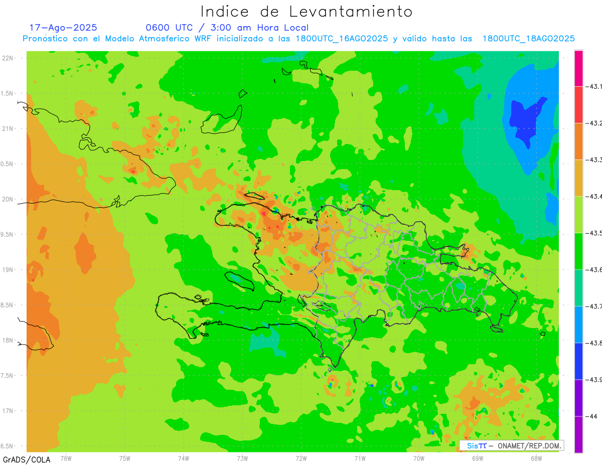Pick the yellow-green swatch below -43.4

[578, 215]
